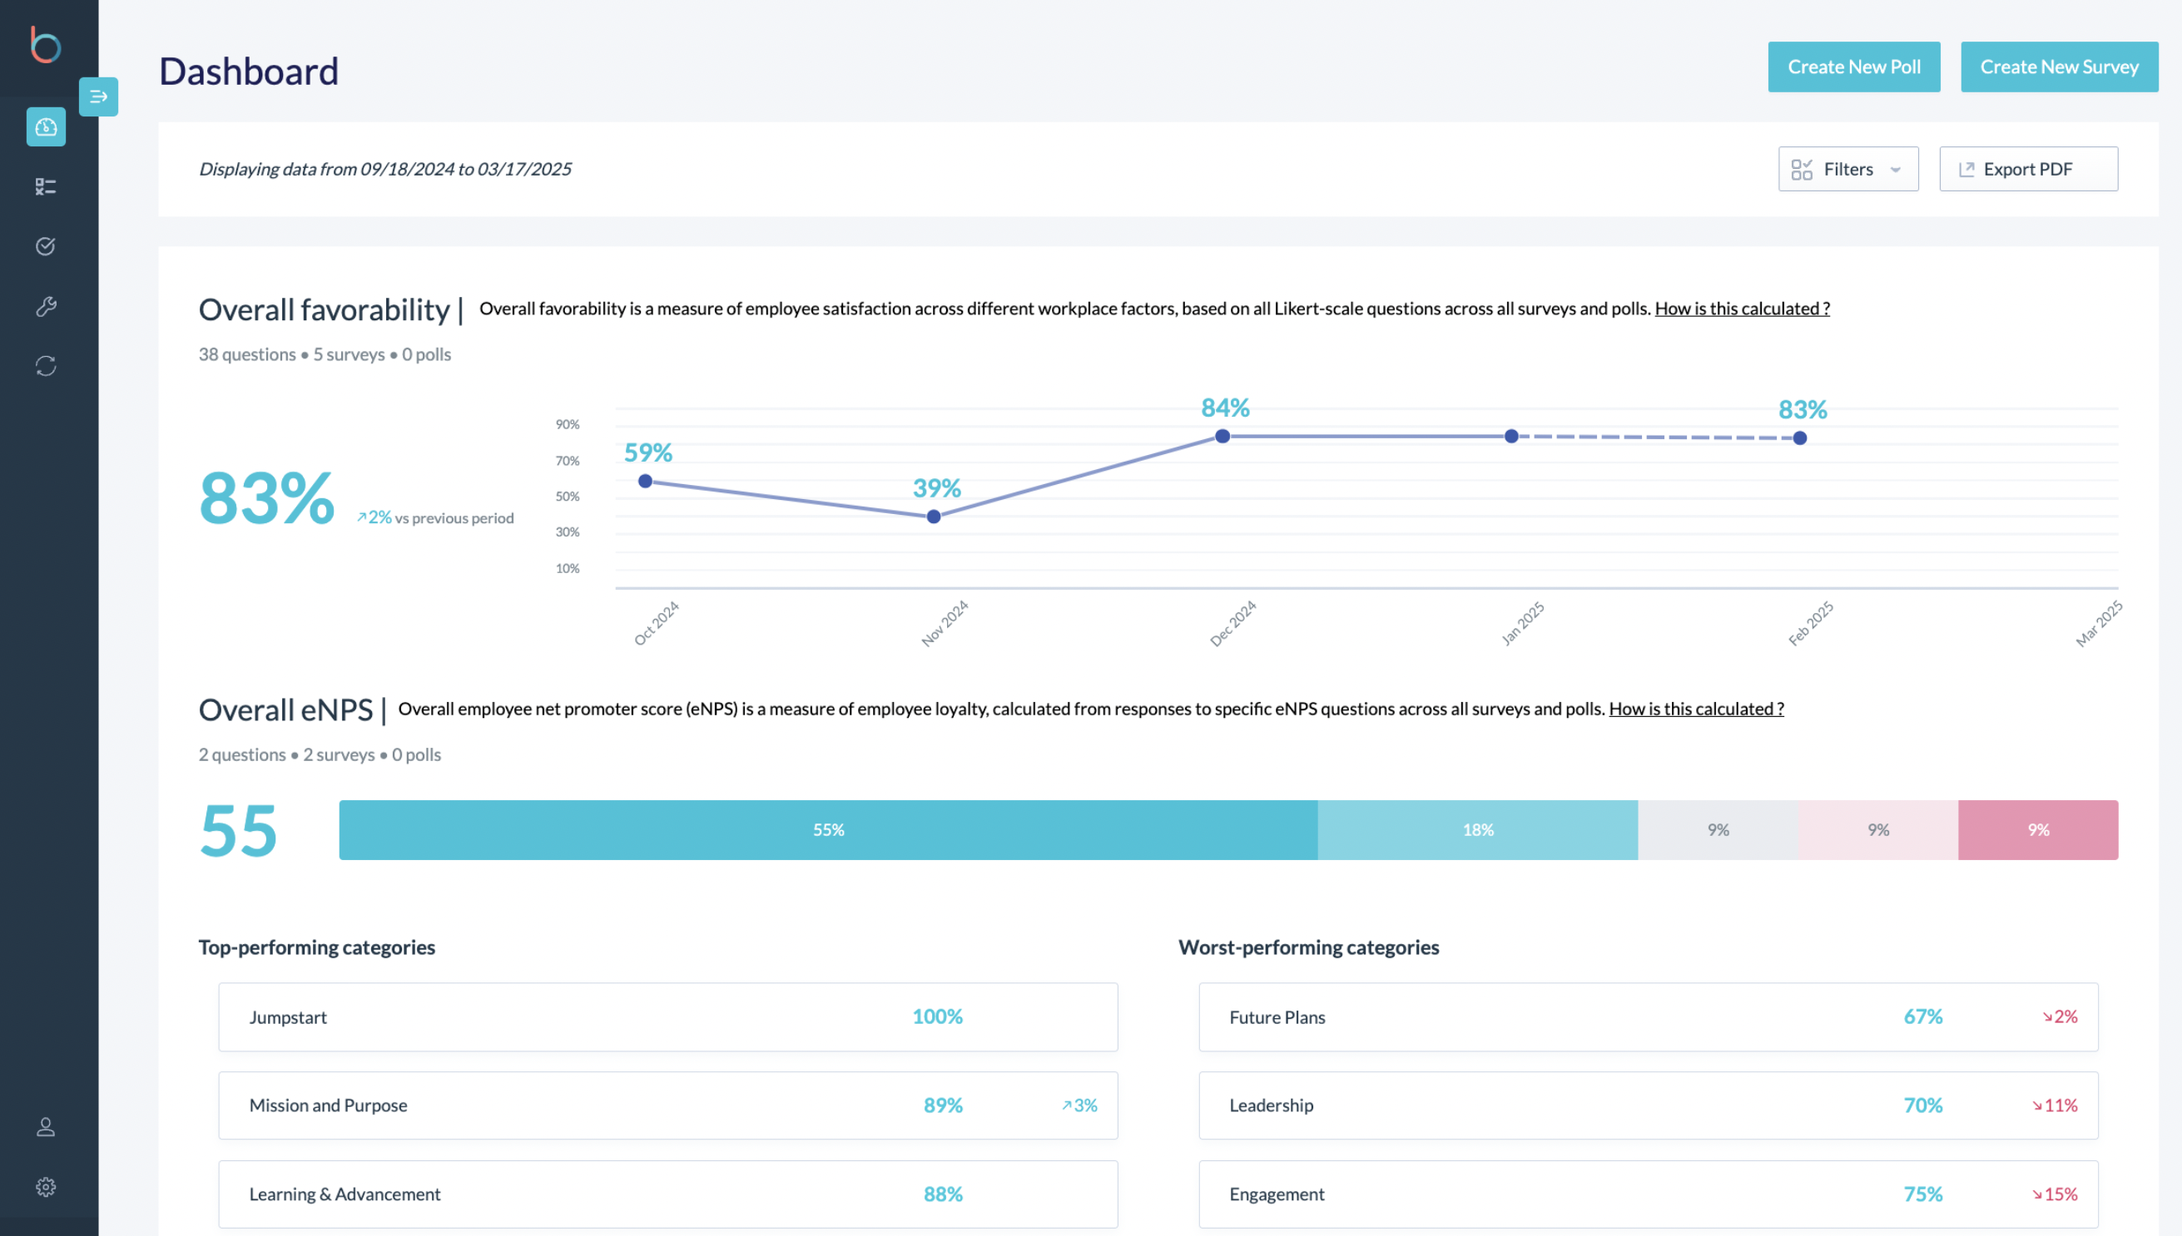
Task: Export the dashboard as PDF
Action: click(x=2028, y=169)
